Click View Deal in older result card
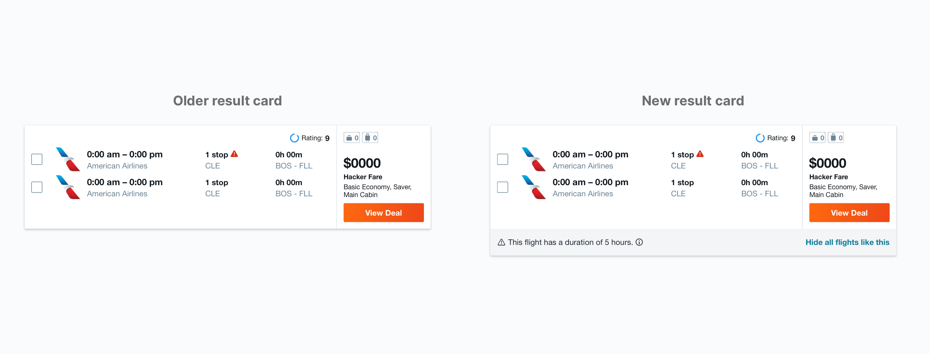930x354 pixels. pyautogui.click(x=383, y=213)
